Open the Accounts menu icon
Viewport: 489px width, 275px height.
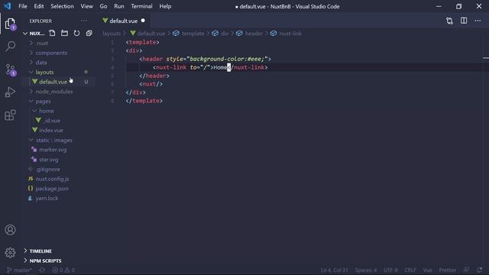(10, 230)
